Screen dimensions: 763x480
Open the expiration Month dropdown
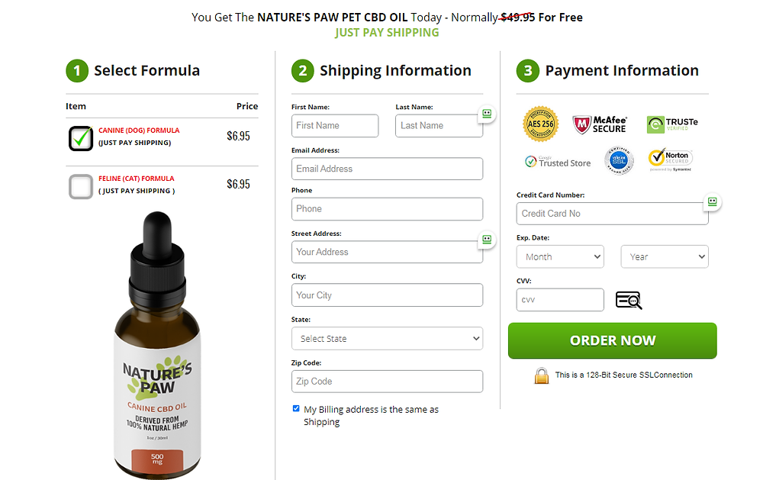(x=560, y=256)
